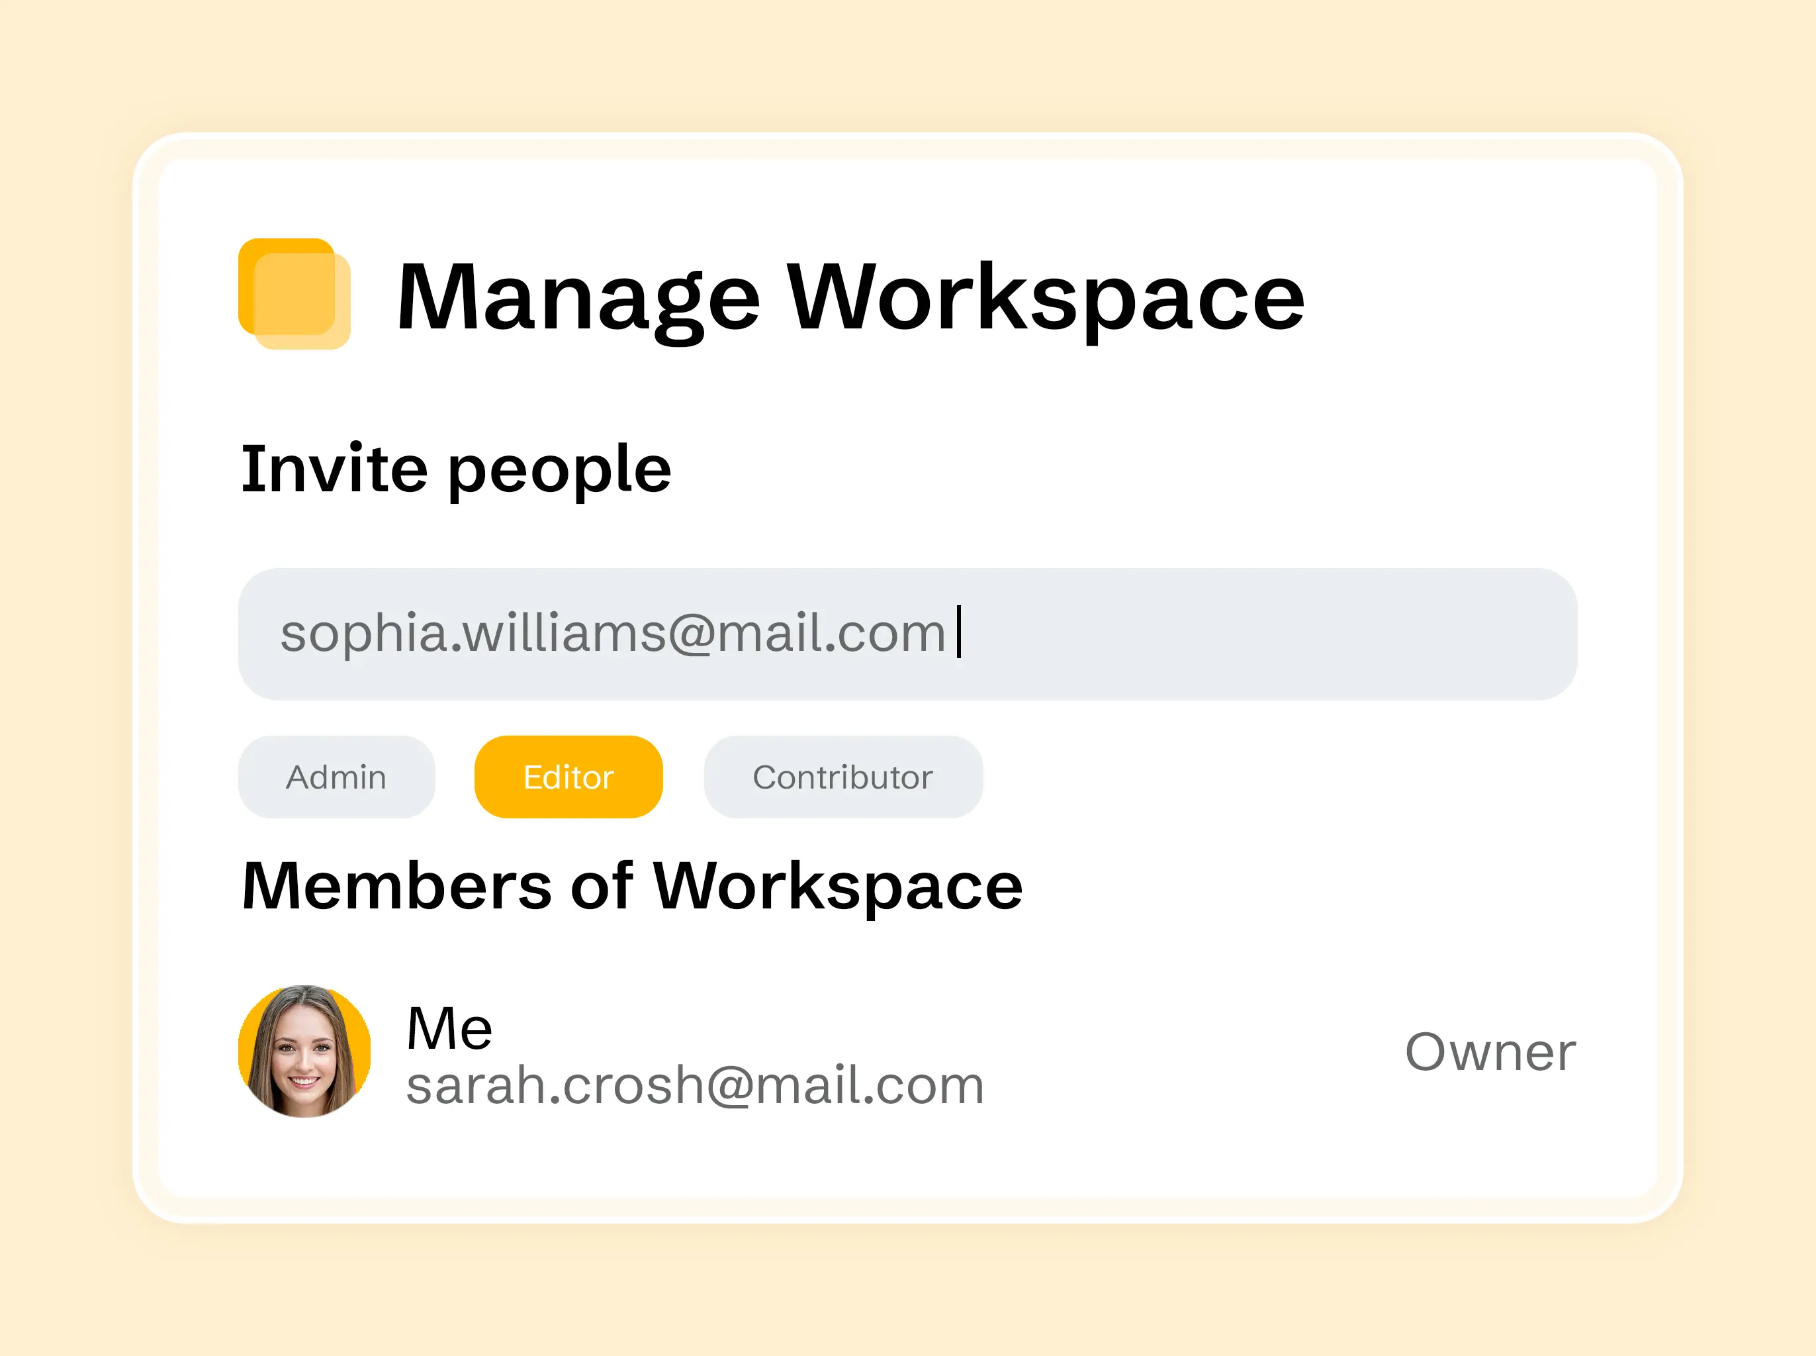Click Sarah's profile avatar photo
The width and height of the screenshot is (1816, 1356).
point(304,1051)
